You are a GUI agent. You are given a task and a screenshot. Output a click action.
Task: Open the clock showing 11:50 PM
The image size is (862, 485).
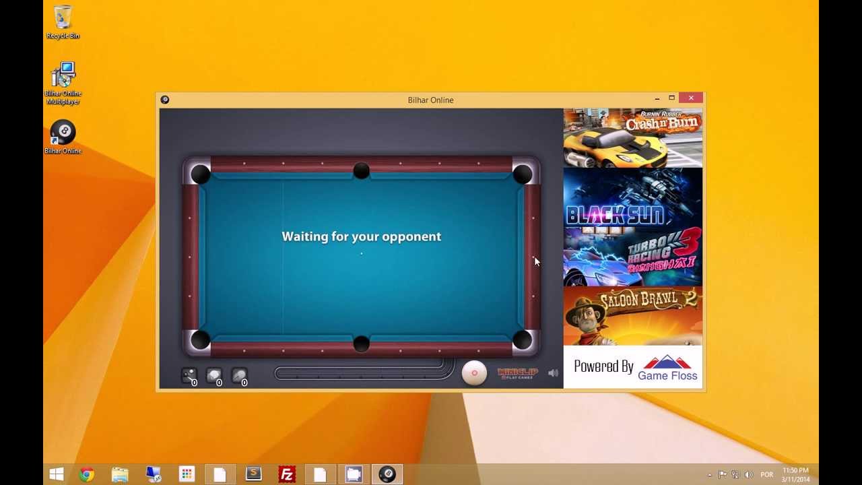(795, 475)
